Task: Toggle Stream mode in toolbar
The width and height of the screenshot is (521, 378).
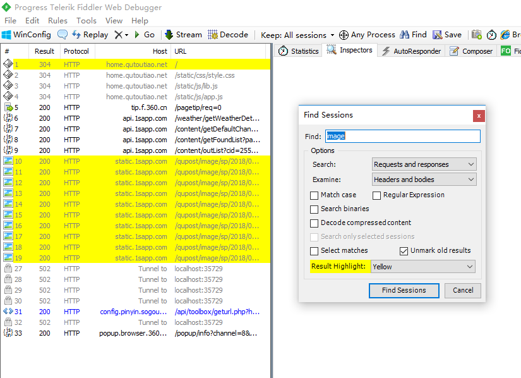Action: (x=183, y=35)
